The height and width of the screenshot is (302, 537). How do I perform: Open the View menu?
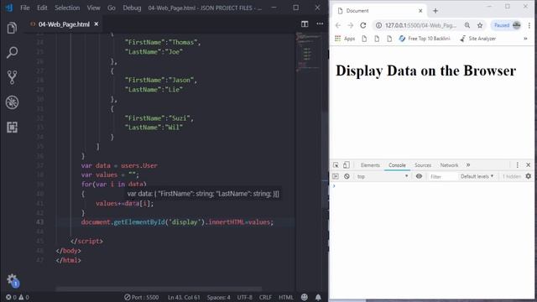click(93, 8)
